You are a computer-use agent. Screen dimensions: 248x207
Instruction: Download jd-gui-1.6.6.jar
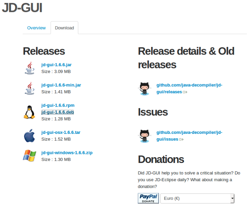pos(56,65)
